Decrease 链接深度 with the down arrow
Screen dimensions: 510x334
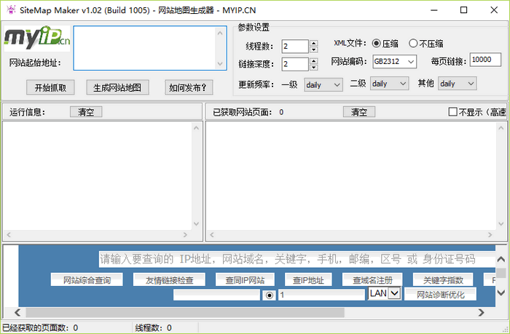click(x=313, y=68)
